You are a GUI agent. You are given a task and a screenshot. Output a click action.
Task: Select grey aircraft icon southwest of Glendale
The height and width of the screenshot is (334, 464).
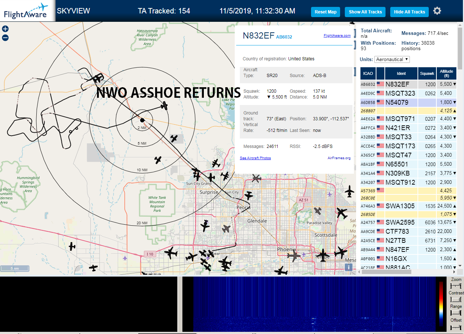point(226,229)
